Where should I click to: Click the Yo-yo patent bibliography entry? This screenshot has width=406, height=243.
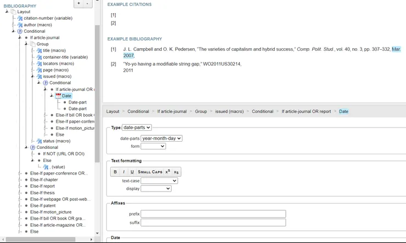[x=182, y=67]
